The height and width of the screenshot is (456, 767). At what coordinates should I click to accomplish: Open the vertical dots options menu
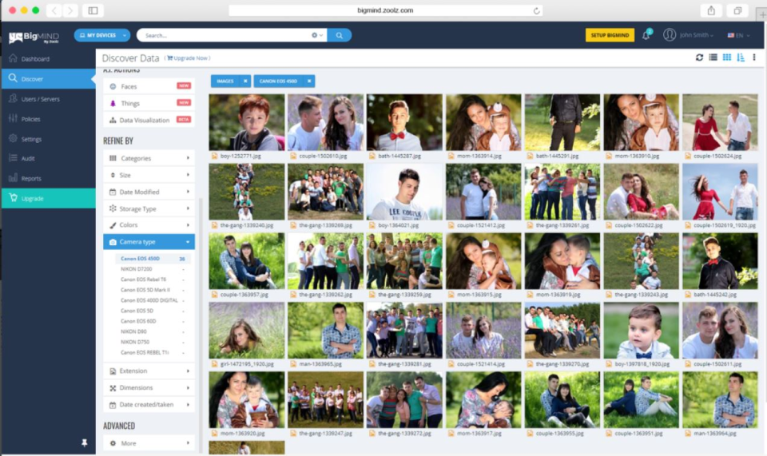pos(753,57)
